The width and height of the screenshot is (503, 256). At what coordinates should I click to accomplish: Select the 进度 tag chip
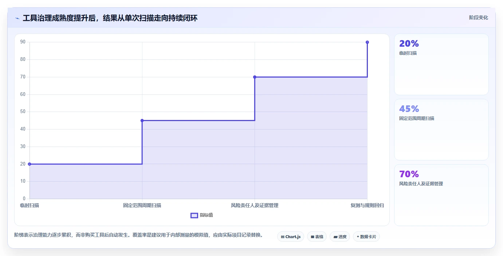click(x=340, y=237)
